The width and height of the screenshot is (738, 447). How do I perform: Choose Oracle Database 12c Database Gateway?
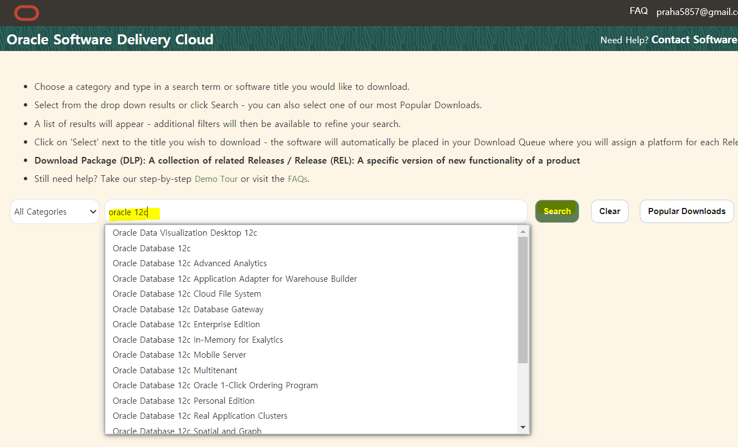pos(312,309)
